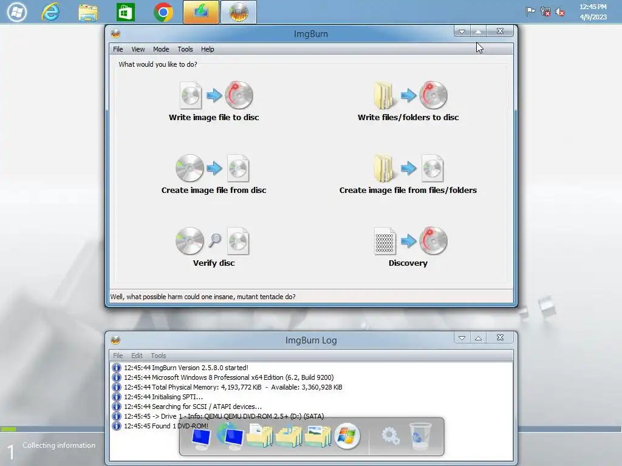Choose Write image file to disc mode

click(214, 101)
